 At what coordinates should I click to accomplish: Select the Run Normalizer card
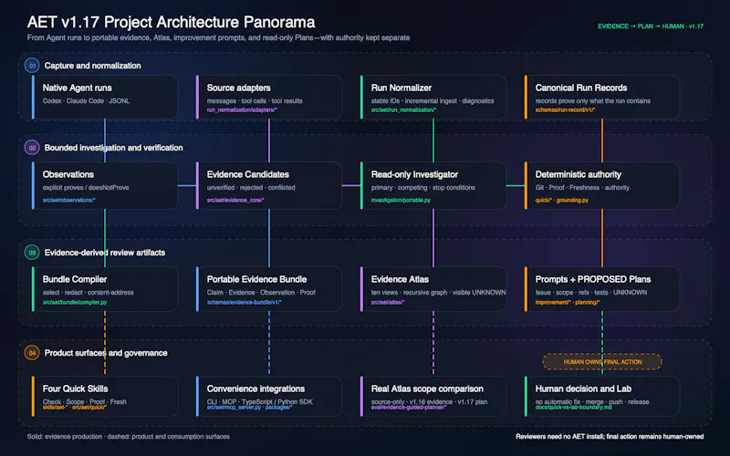[433, 98]
